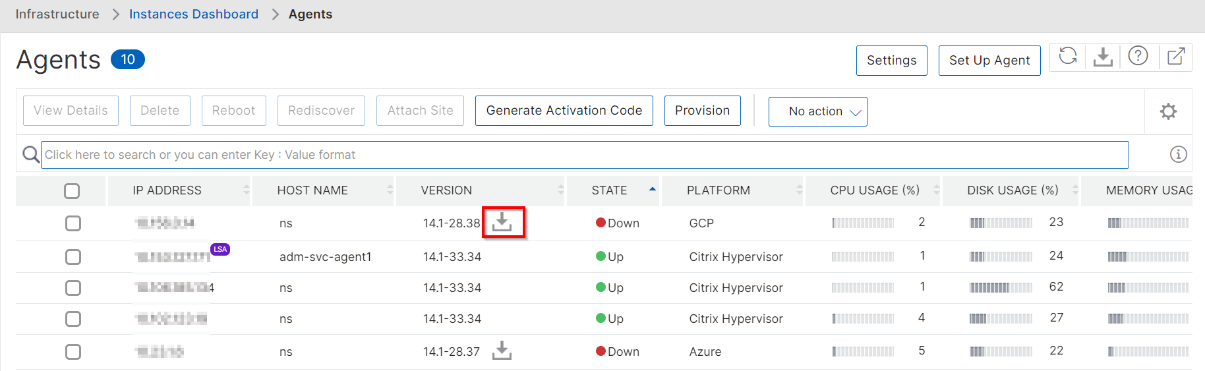Click the disk usage value 27
The height and width of the screenshot is (371, 1205).
(1057, 318)
